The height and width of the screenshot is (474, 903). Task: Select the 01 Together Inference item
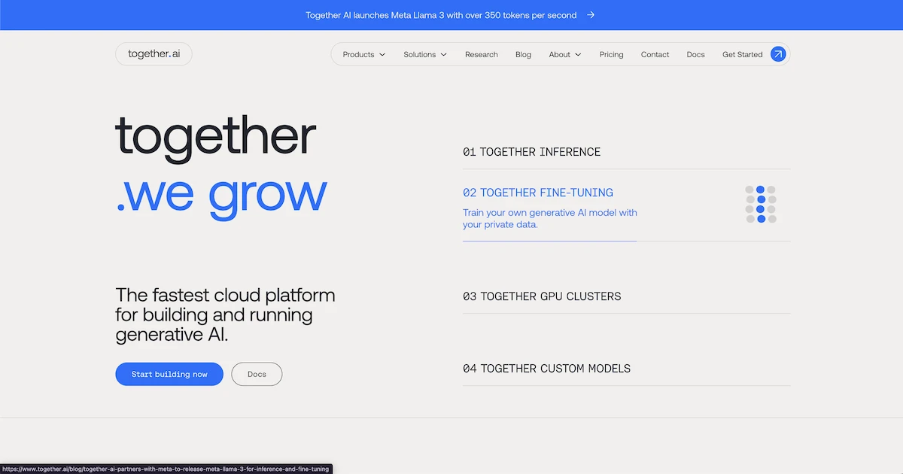click(x=531, y=151)
